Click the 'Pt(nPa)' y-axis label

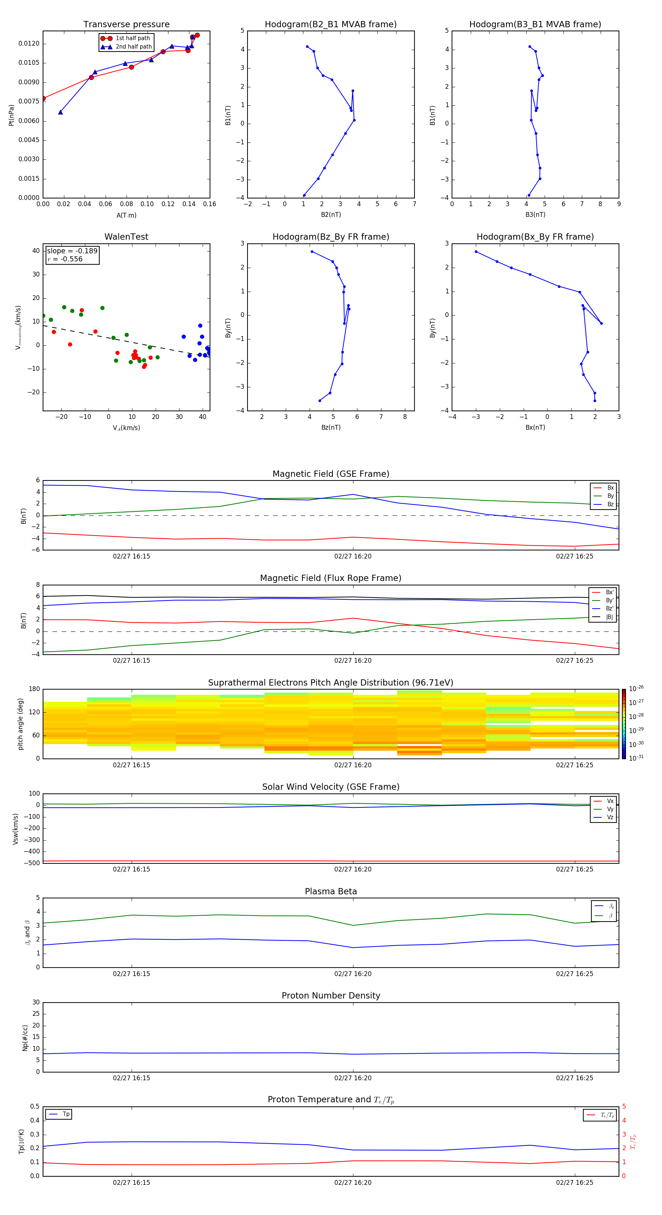point(11,115)
